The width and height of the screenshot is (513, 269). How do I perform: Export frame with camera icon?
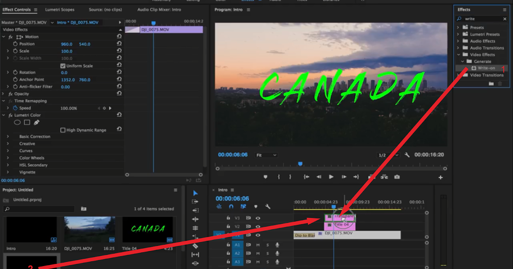point(397,177)
